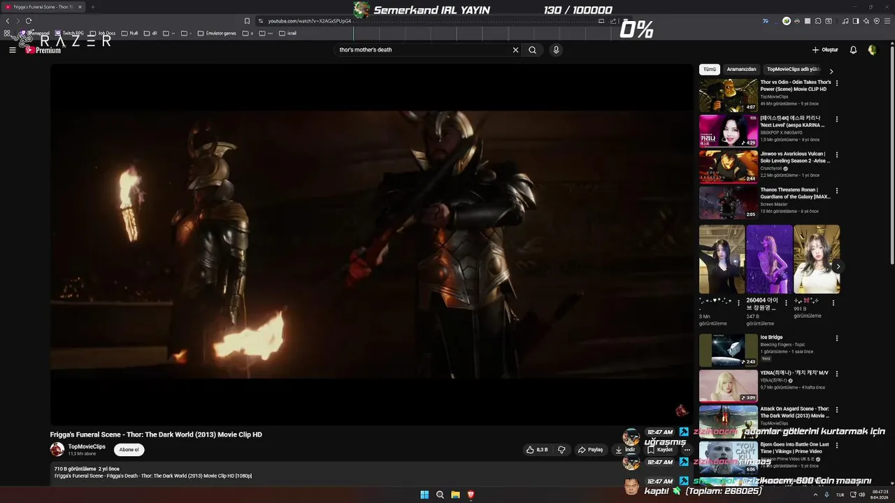
Task: Open the YouTube hamburger guide menu
Action: point(12,50)
